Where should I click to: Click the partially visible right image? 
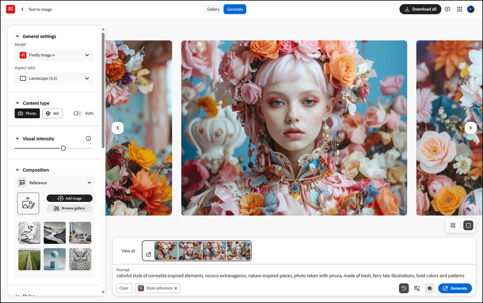[449, 128]
